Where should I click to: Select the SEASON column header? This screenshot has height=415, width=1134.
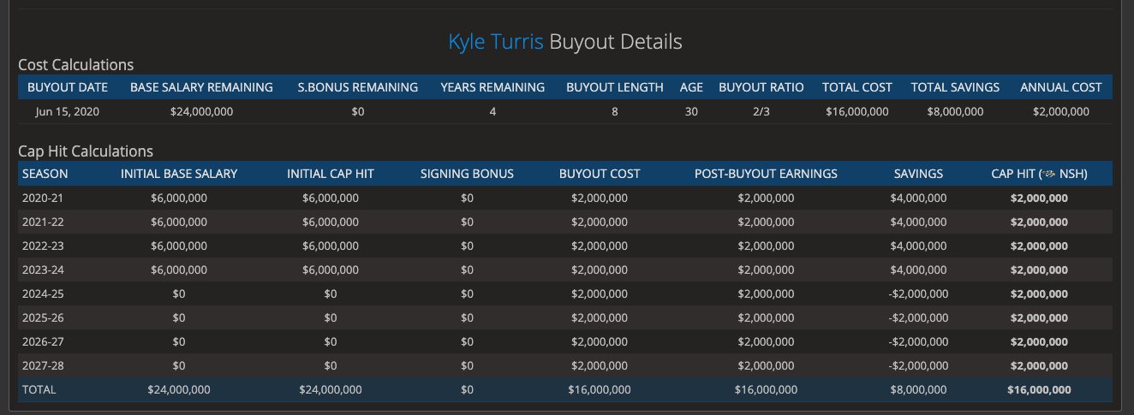click(45, 174)
